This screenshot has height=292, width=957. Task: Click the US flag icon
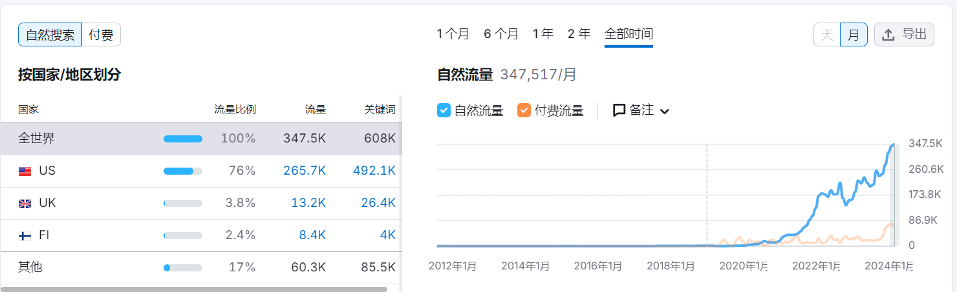point(25,171)
